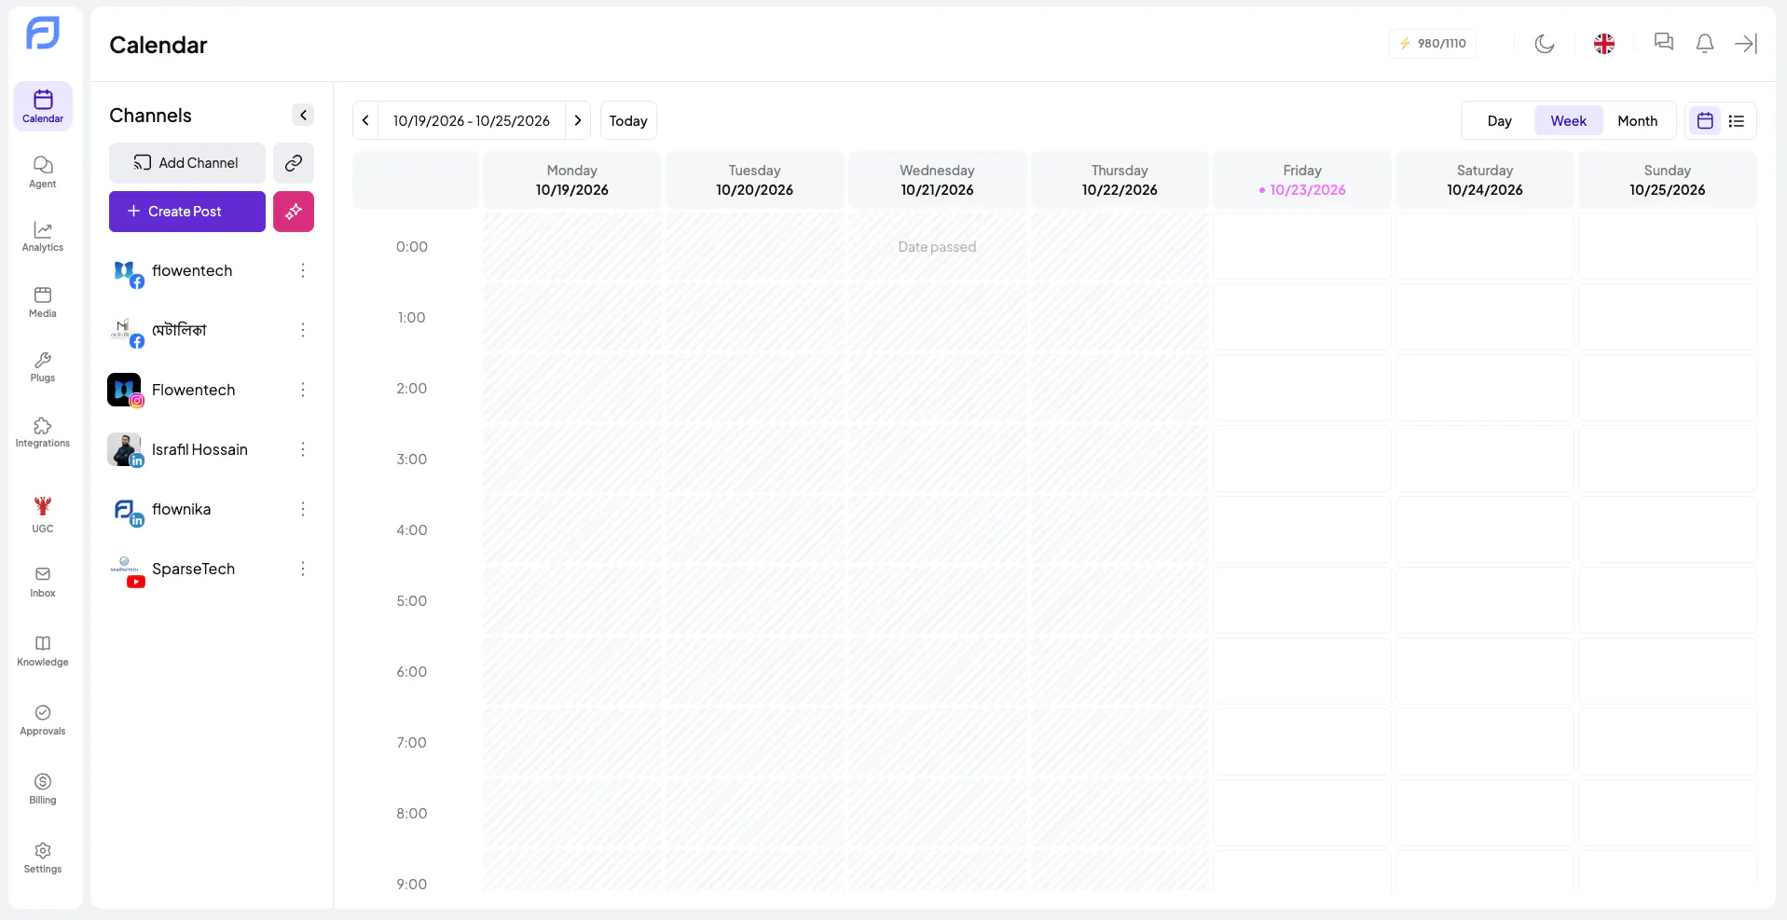Viewport: 1787px width, 920px height.
Task: Open options menu for flowentech Facebook channel
Action: coord(303,270)
